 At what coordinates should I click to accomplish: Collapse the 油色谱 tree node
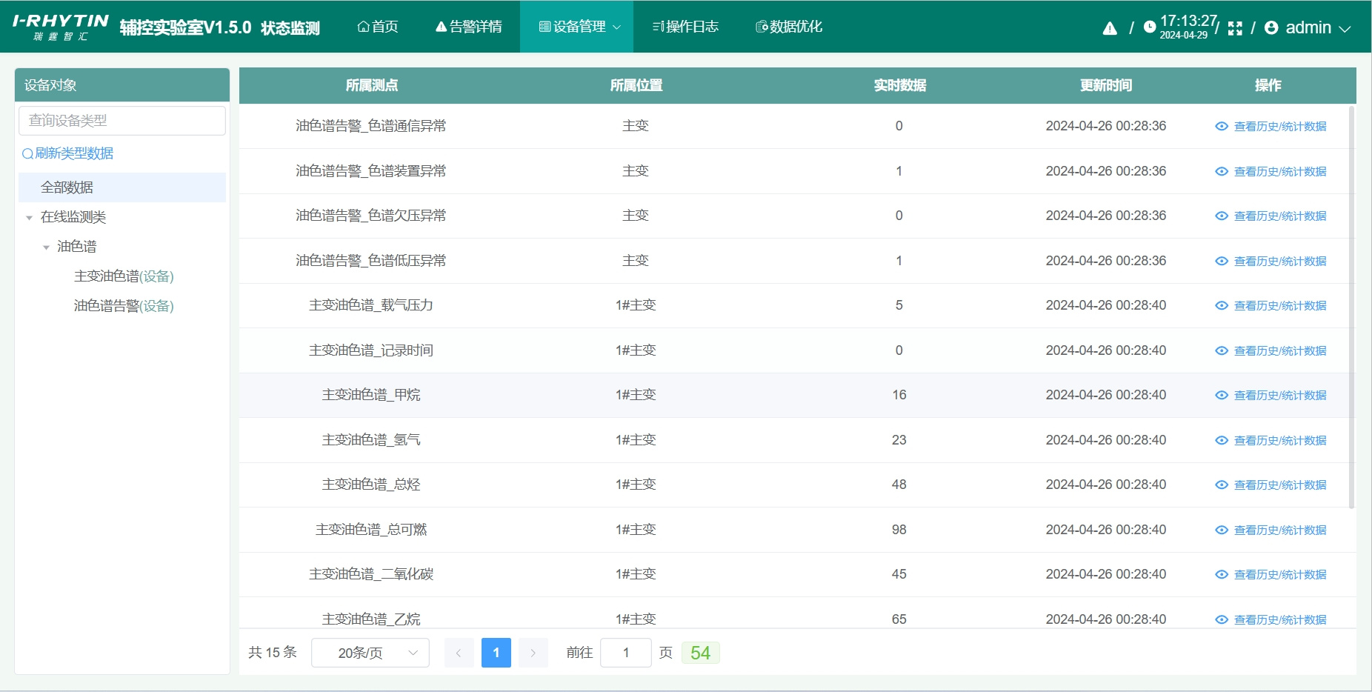coord(46,247)
